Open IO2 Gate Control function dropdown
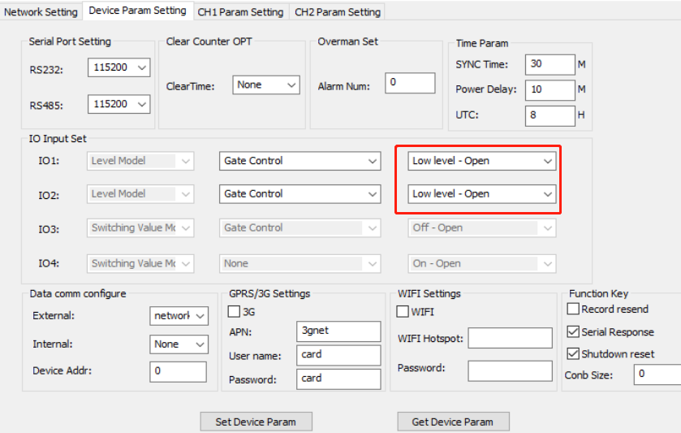 [x=300, y=194]
